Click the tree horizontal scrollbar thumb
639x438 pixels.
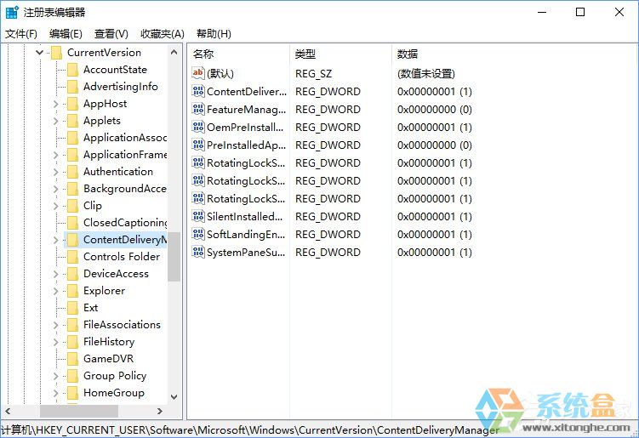click(79, 412)
